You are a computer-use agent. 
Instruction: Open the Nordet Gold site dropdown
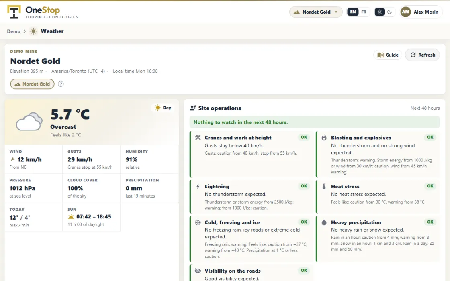click(316, 12)
